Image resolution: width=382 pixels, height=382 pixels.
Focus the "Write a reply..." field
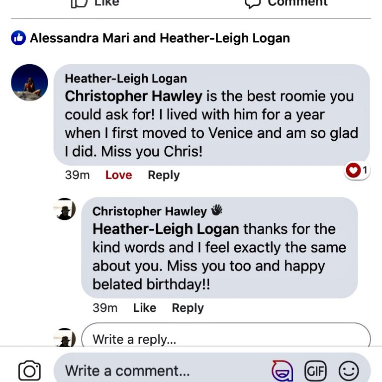pos(226,338)
